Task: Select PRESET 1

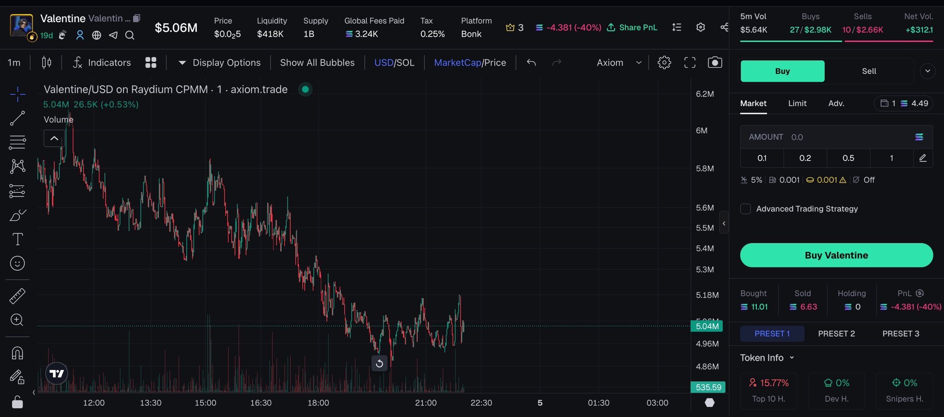Action: pyautogui.click(x=772, y=334)
